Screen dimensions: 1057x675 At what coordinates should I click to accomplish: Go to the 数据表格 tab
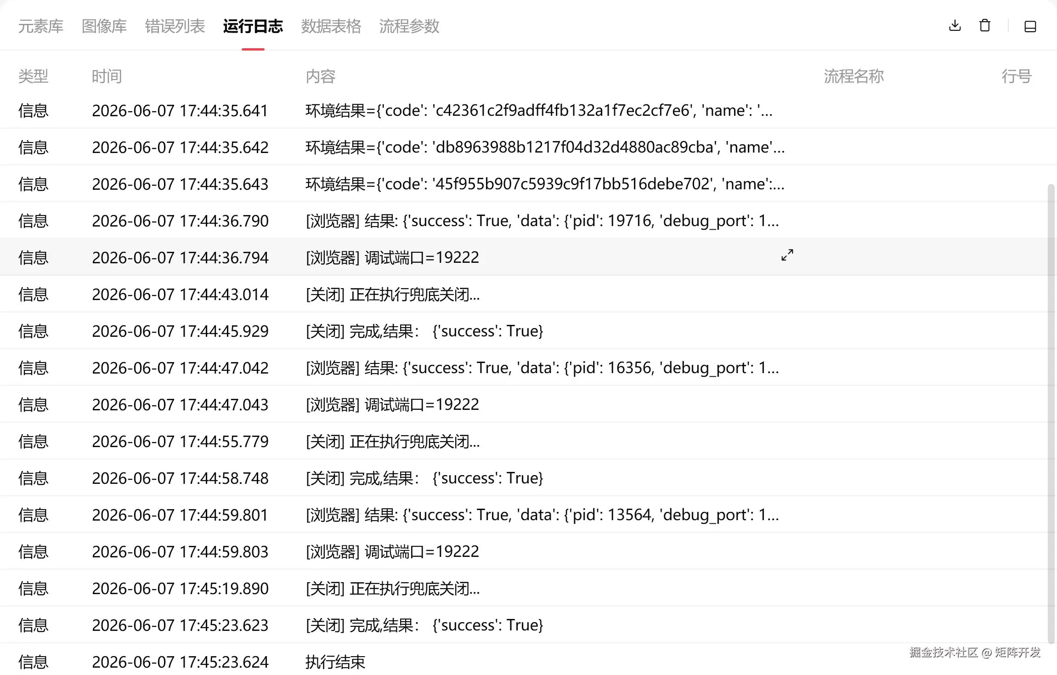coord(331,26)
